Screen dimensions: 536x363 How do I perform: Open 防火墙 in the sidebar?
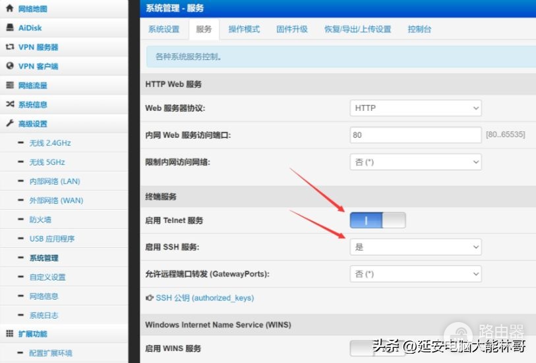(40, 220)
